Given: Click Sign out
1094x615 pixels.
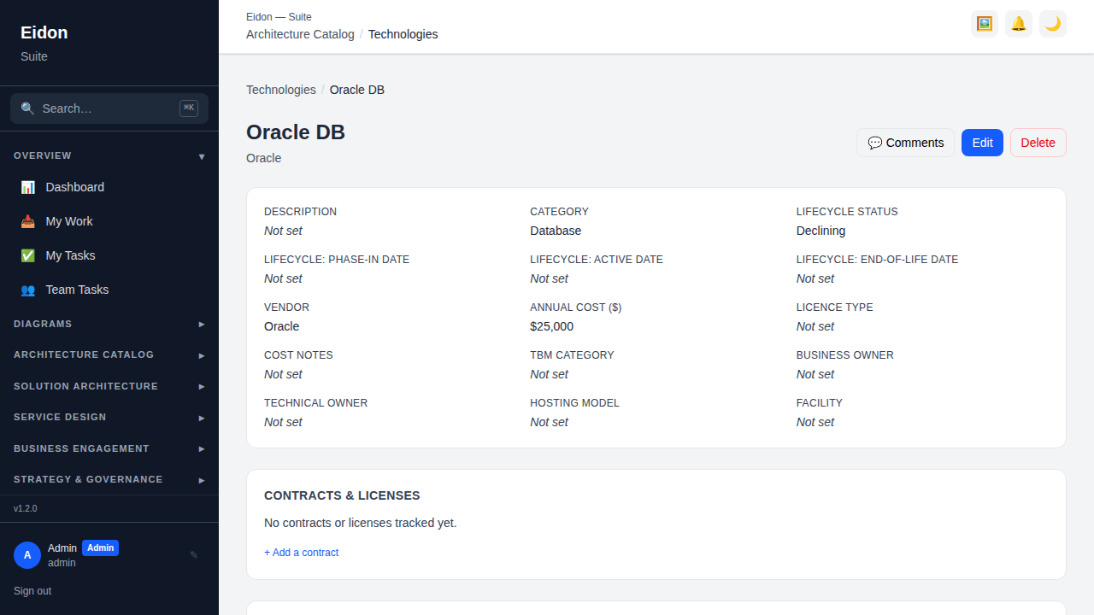Looking at the screenshot, I should pyautogui.click(x=32, y=591).
